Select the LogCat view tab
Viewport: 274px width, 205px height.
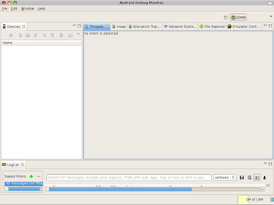13,165
